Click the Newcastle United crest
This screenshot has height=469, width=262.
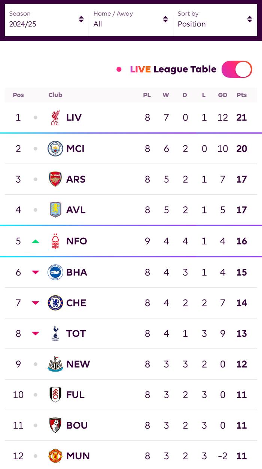pos(55,364)
